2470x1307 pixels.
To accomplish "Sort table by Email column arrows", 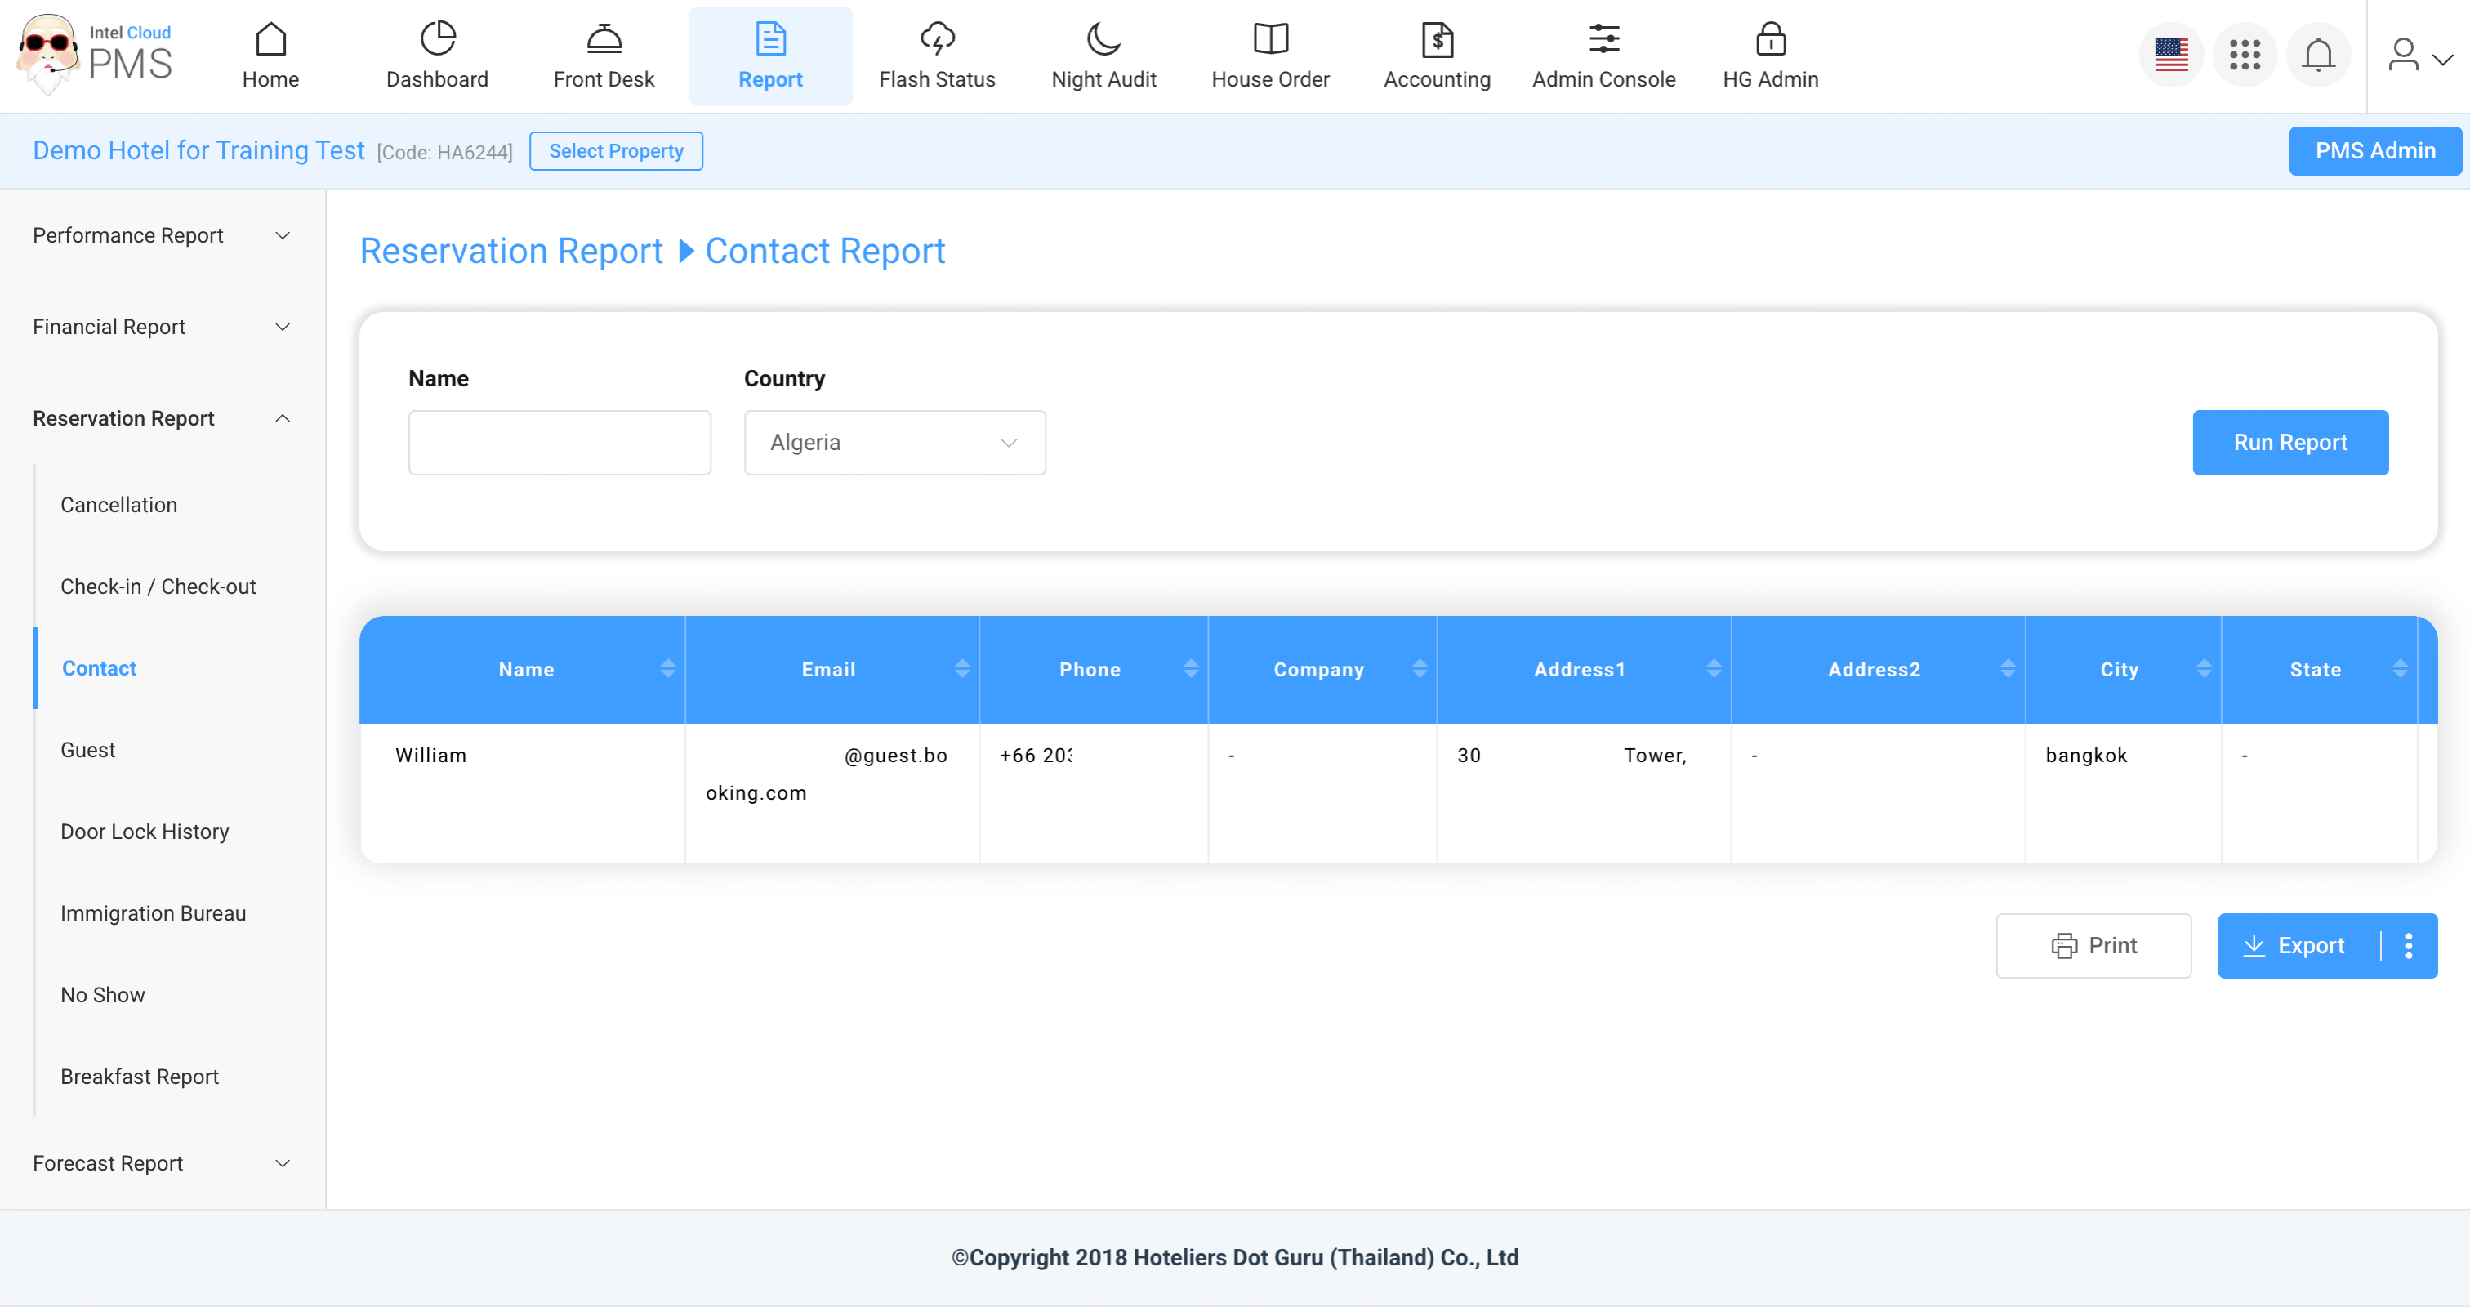I will 961,669.
